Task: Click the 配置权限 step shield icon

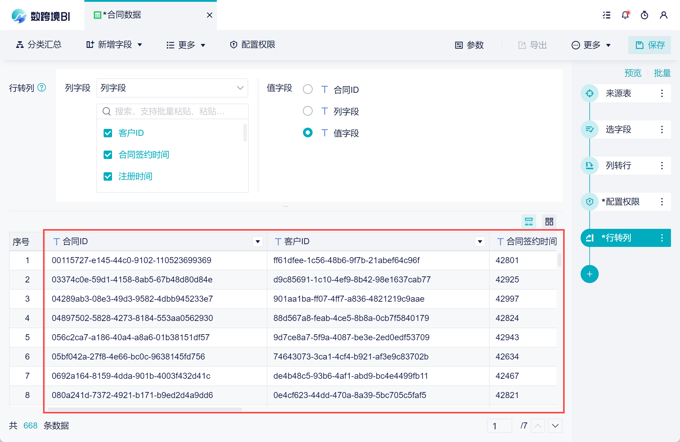Action: [x=590, y=202]
